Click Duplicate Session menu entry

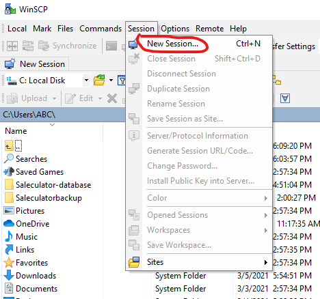[x=199, y=89]
